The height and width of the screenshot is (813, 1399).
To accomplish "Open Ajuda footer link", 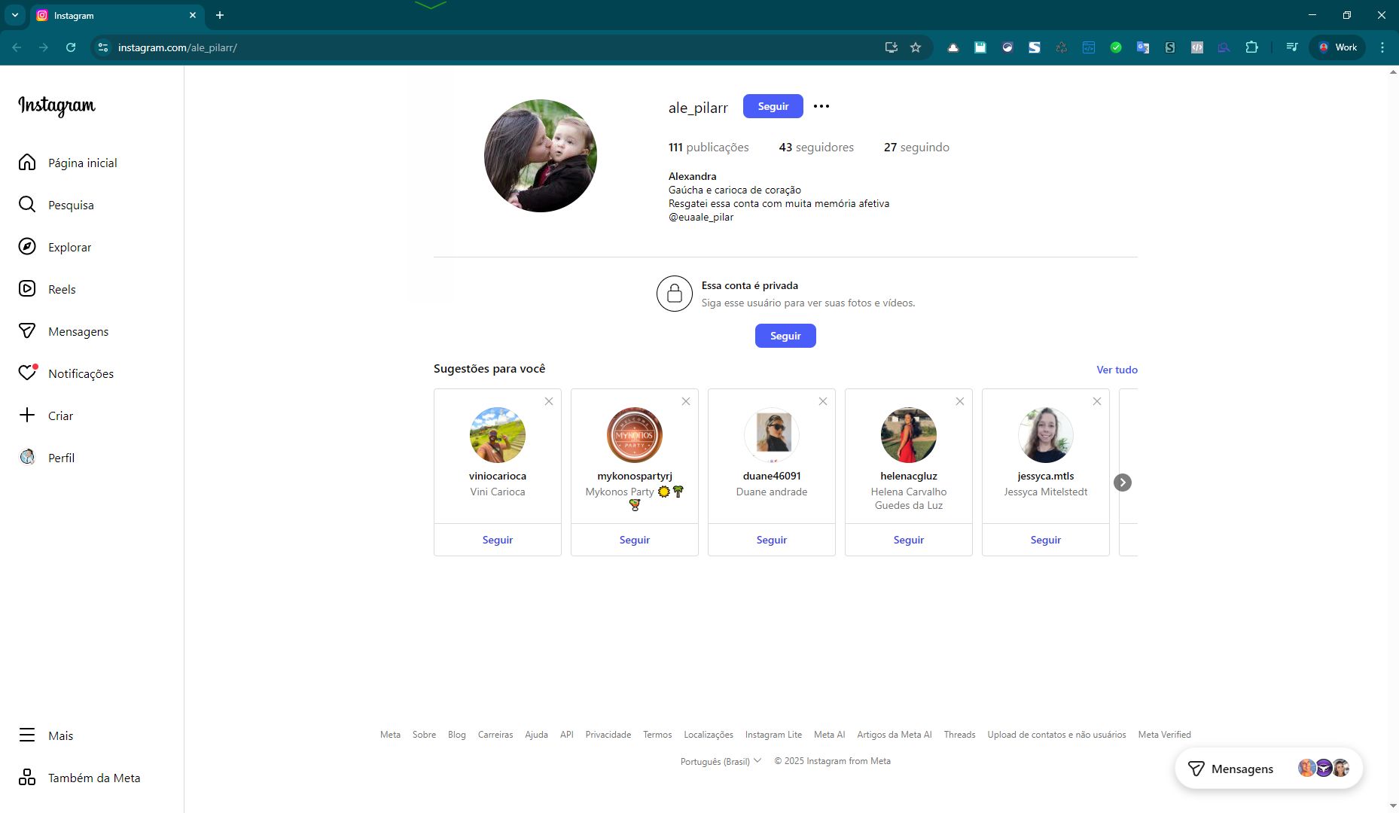I will point(536,735).
